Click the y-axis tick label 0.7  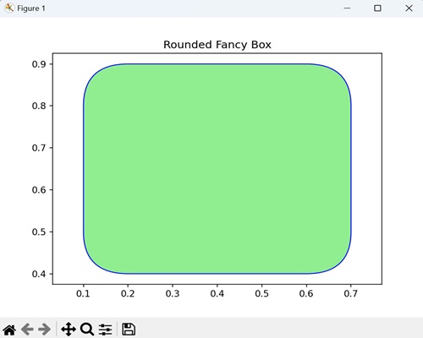[x=39, y=148]
